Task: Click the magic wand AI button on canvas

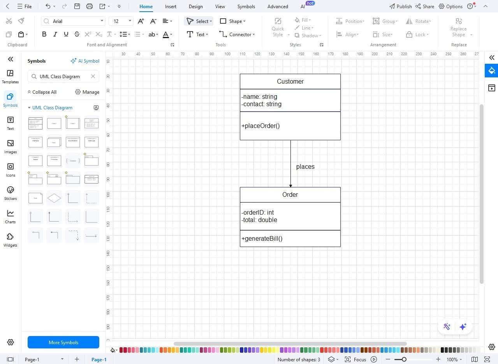Action: (x=447, y=327)
